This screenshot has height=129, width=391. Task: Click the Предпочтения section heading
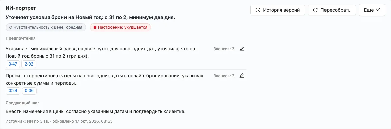point(20,38)
